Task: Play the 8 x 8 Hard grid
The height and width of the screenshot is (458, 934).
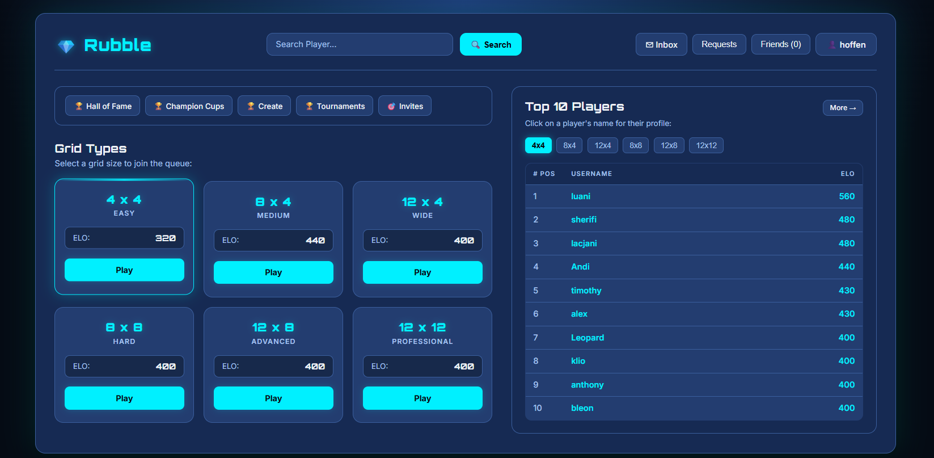Action: (x=124, y=398)
